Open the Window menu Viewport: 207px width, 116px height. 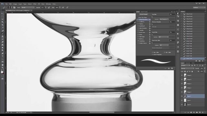[x=49, y=4]
